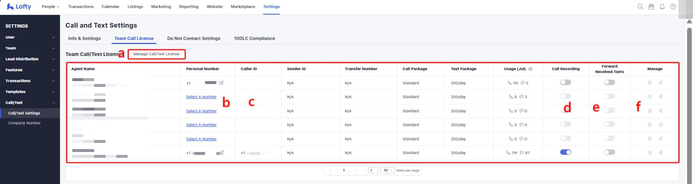Click info icon next to Usage (Jul)

(x=530, y=69)
